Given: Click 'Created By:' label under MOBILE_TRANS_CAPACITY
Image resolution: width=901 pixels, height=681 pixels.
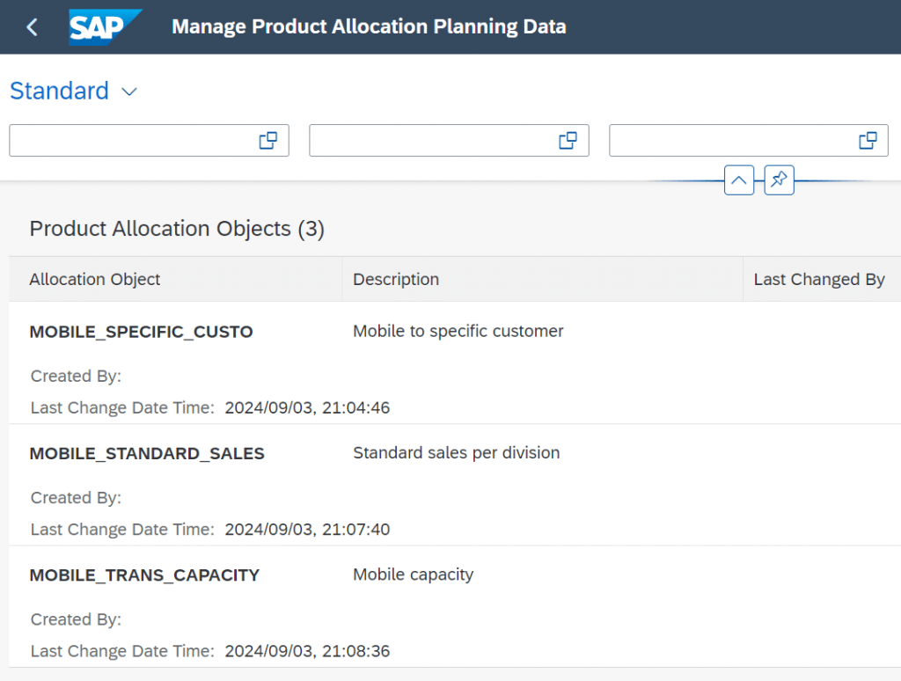Looking at the screenshot, I should click(x=76, y=619).
